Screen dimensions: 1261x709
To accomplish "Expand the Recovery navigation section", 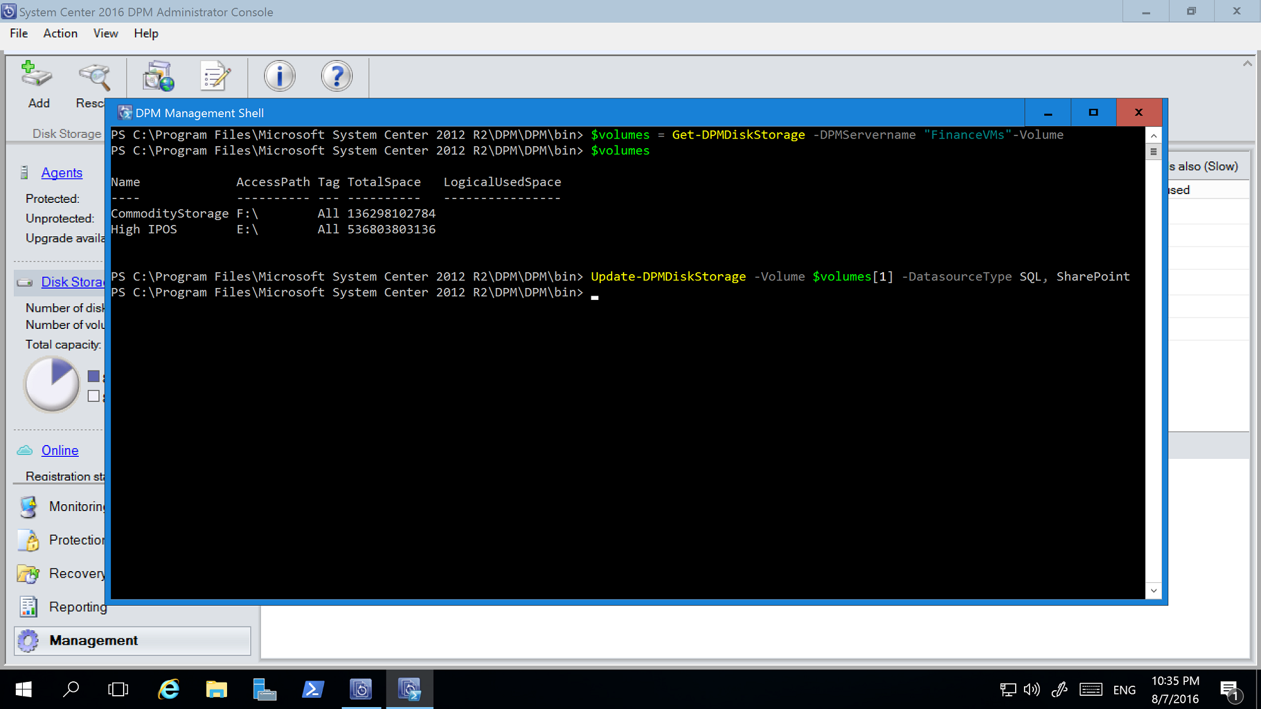I will click(x=77, y=573).
